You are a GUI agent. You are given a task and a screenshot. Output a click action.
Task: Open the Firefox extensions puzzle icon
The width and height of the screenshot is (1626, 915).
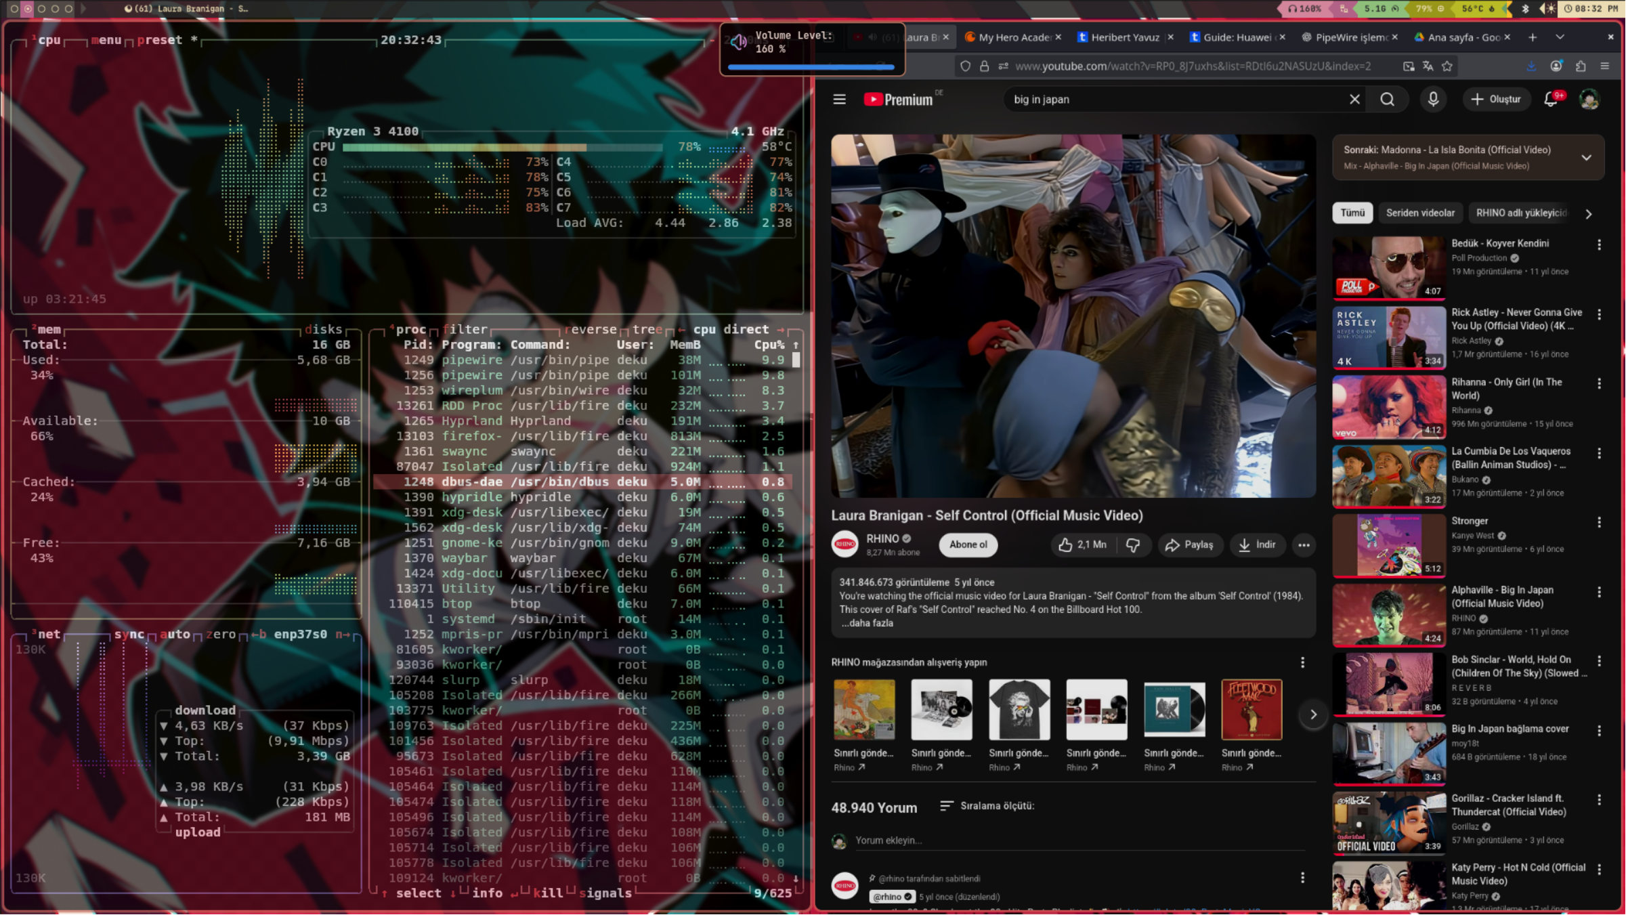1581,66
